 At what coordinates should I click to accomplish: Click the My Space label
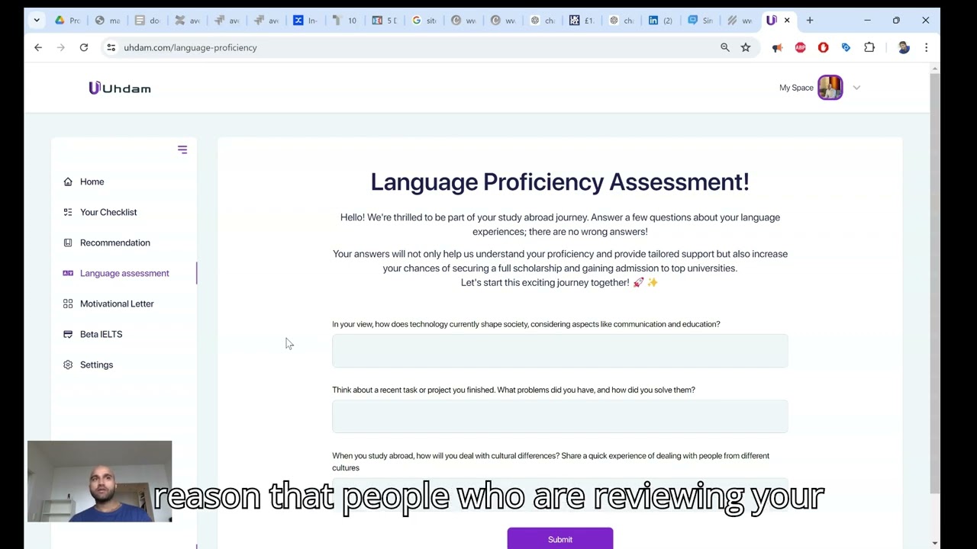(796, 88)
